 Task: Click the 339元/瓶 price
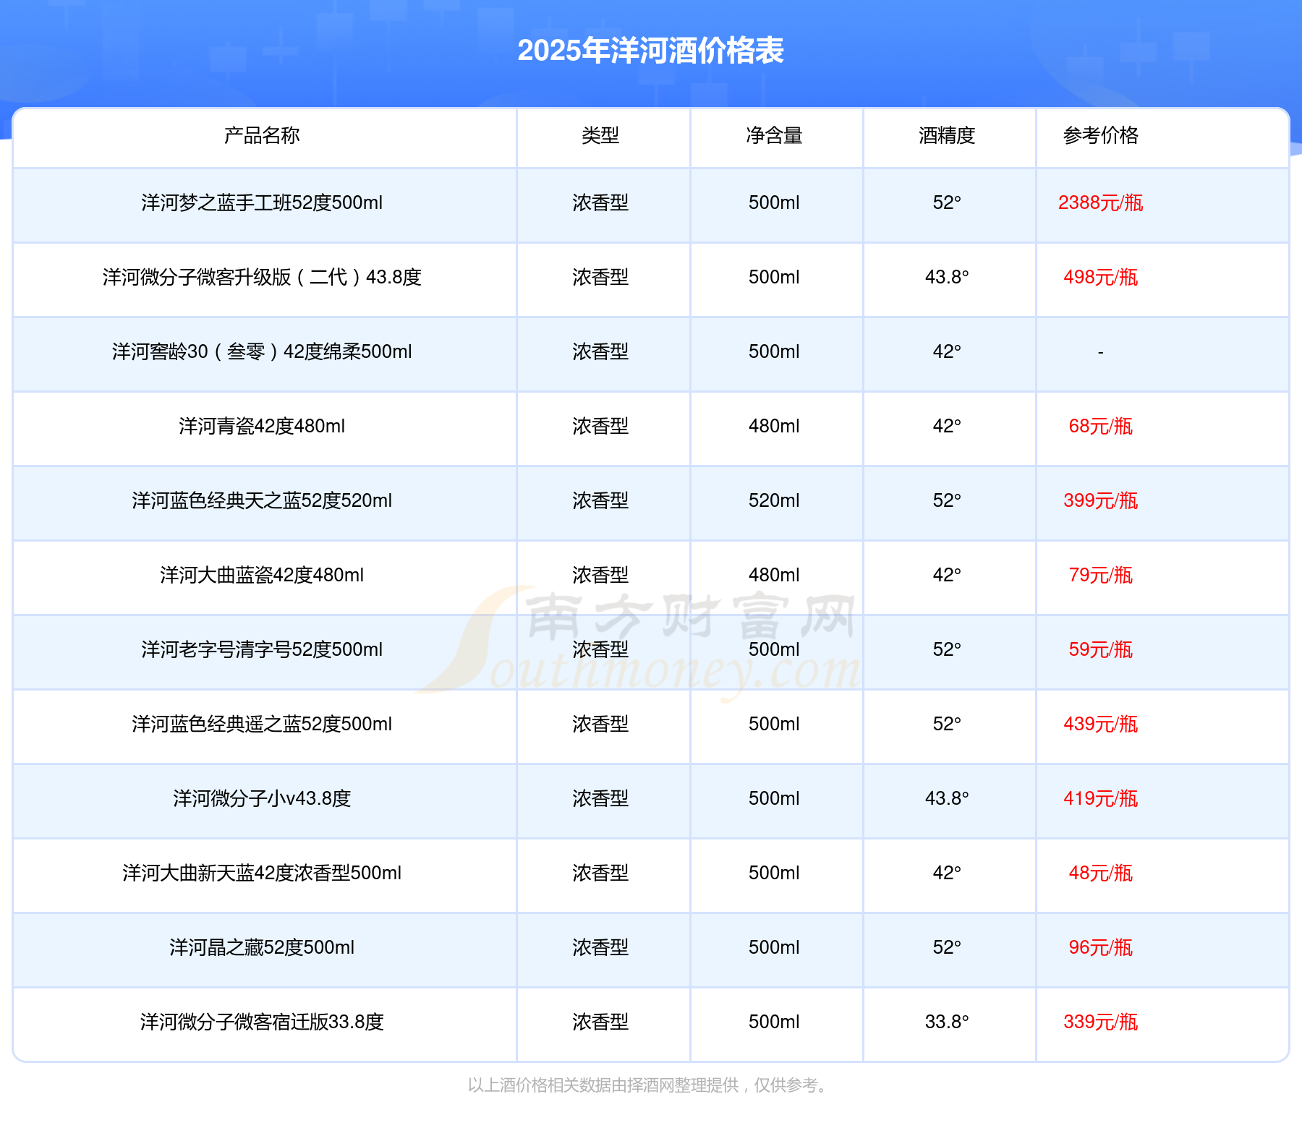coord(1101,1022)
